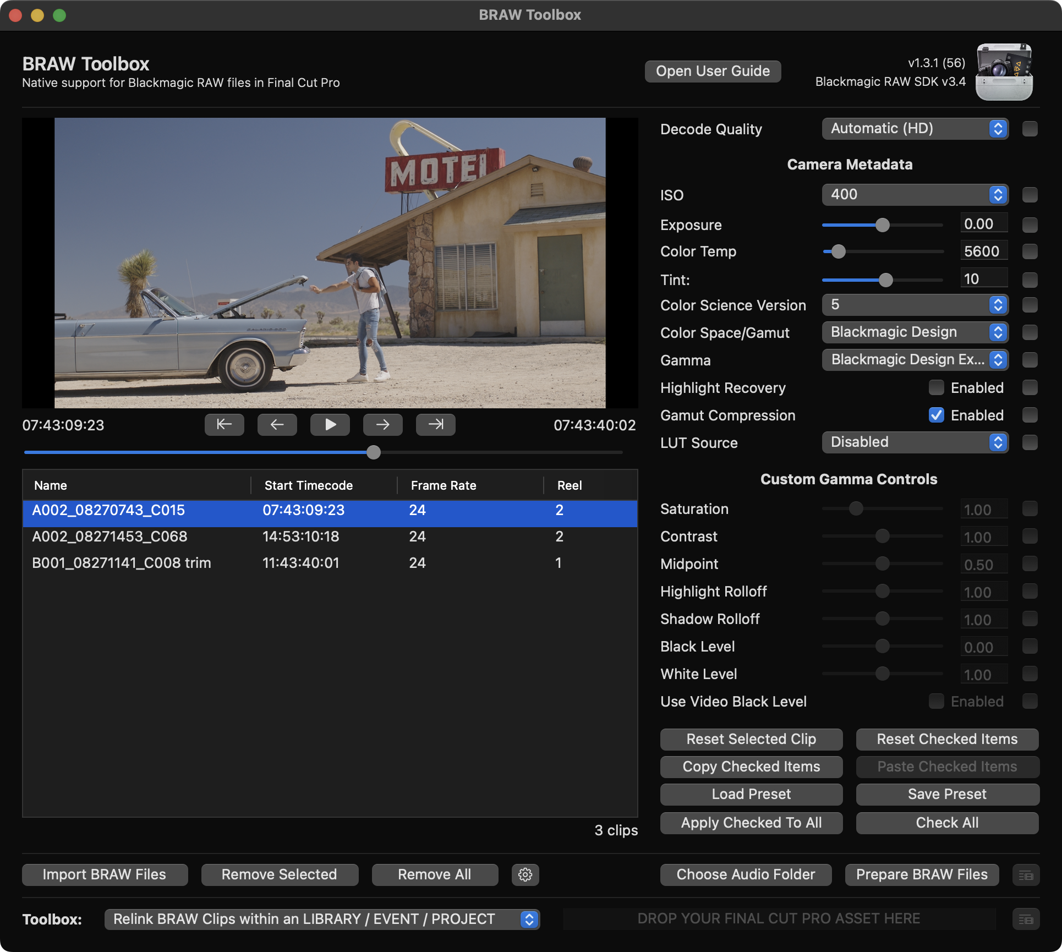This screenshot has height=952, width=1062.
Task: Jump to first frame button
Action: point(224,424)
